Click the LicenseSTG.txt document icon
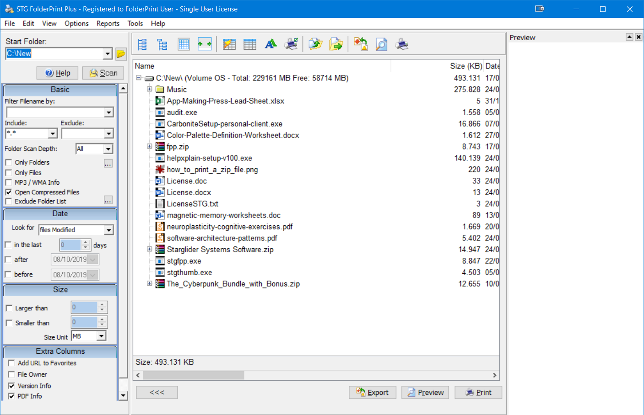The image size is (644, 415). (x=160, y=204)
